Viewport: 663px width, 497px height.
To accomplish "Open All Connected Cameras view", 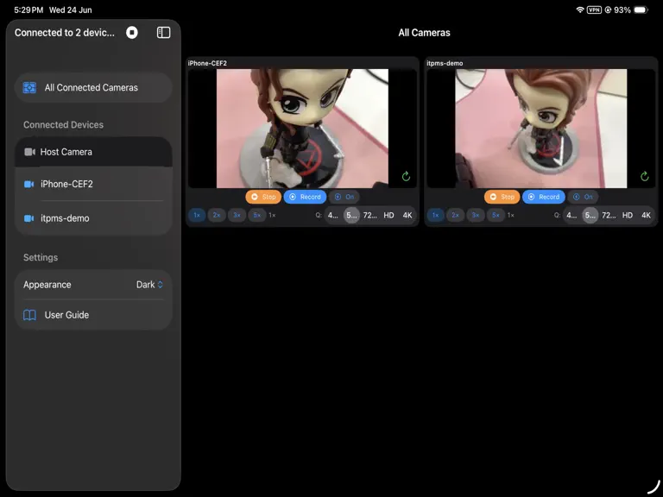I will coord(93,87).
